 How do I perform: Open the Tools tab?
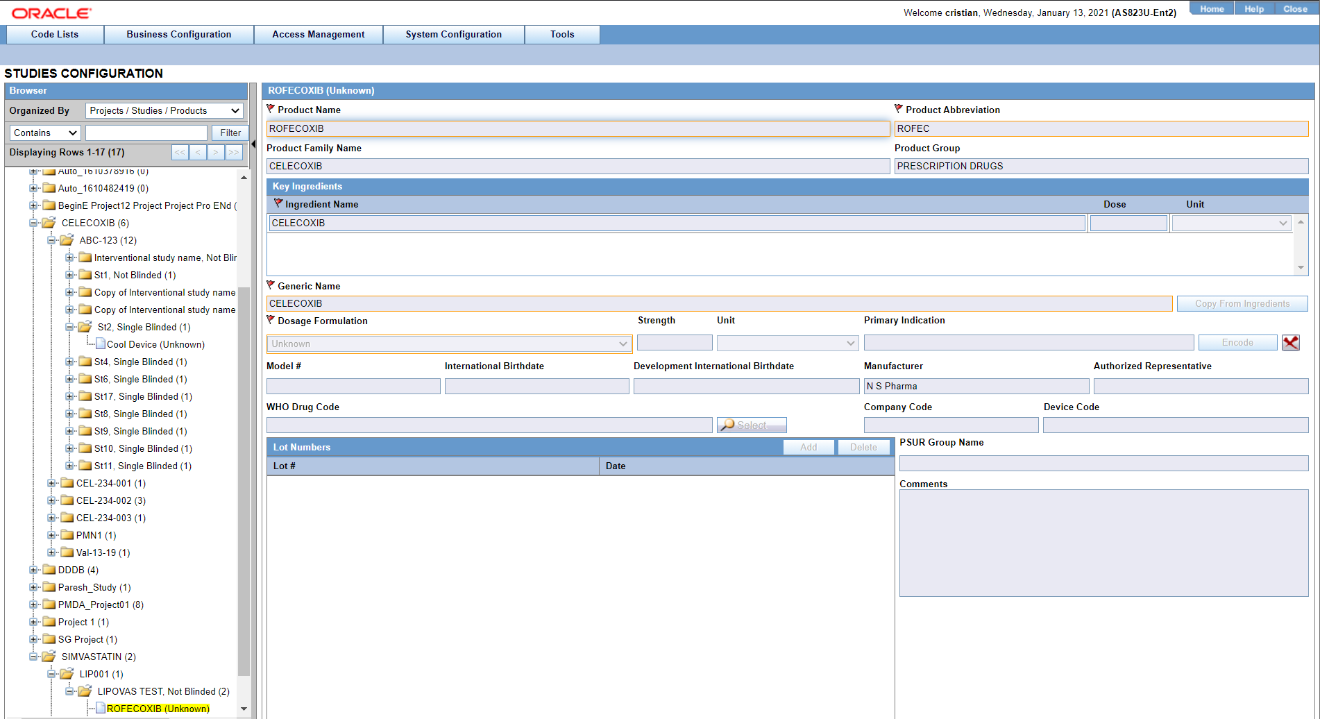pyautogui.click(x=561, y=33)
